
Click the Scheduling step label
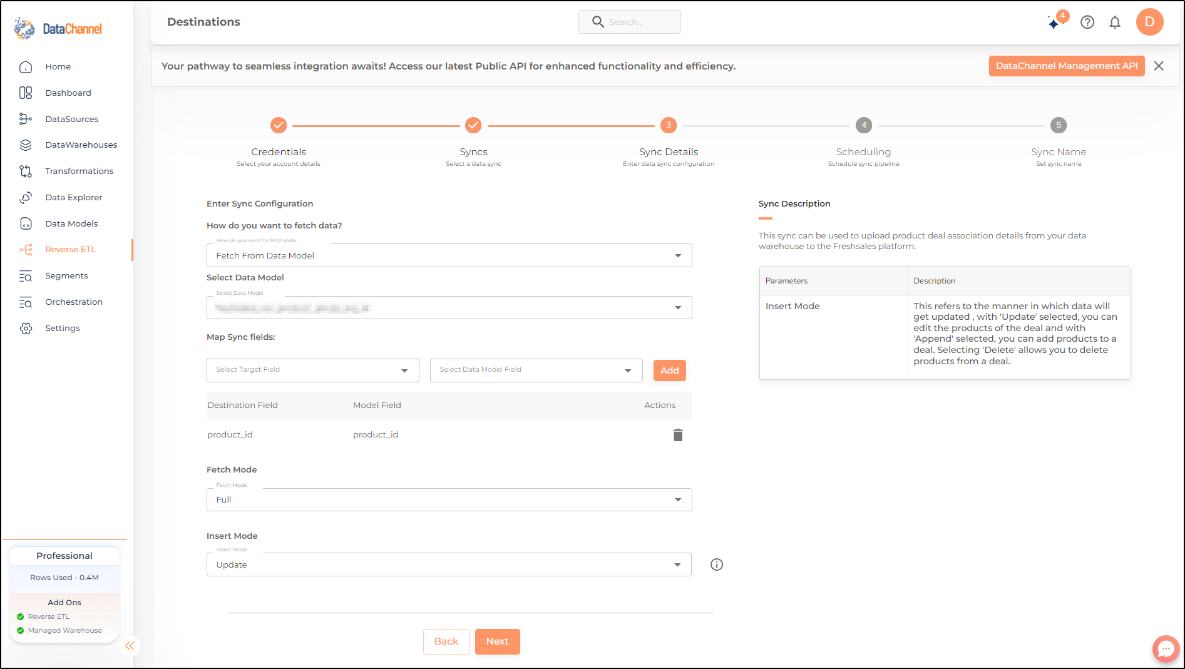point(864,152)
